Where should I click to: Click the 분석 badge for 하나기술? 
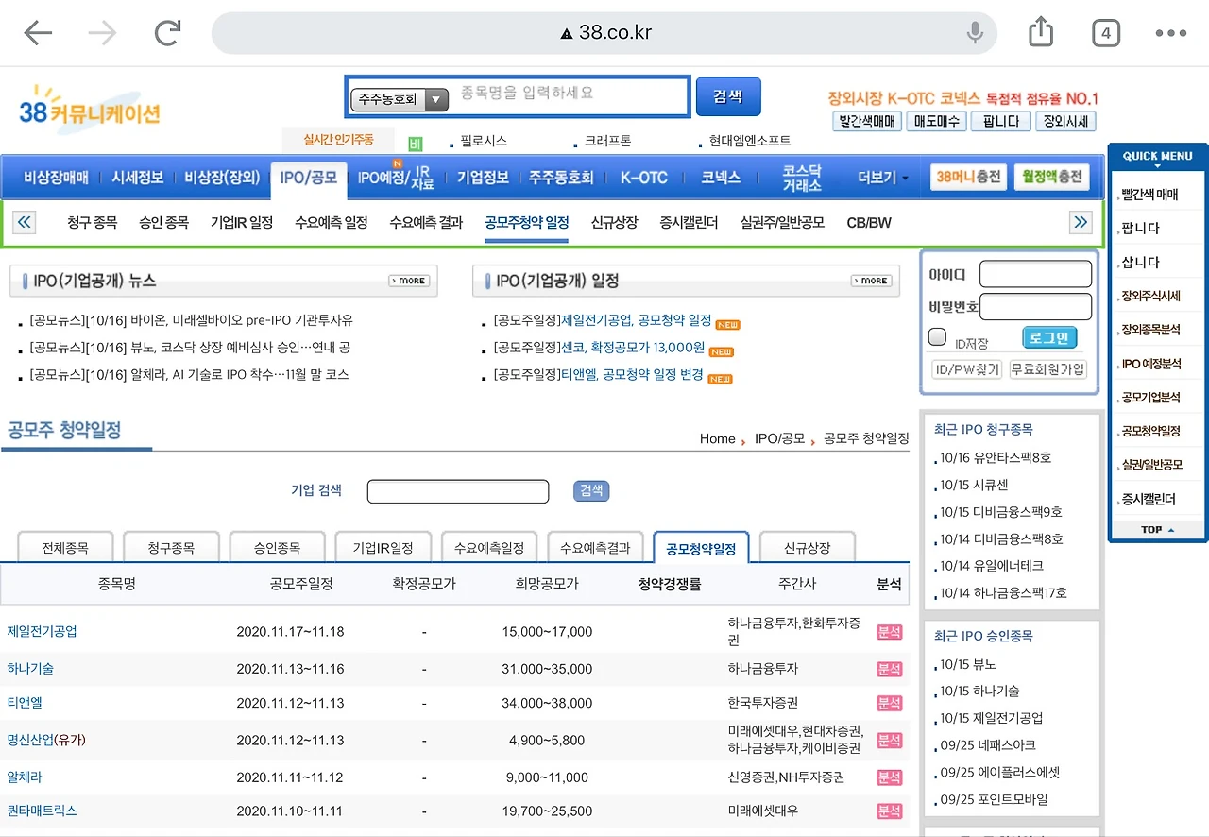click(x=889, y=669)
